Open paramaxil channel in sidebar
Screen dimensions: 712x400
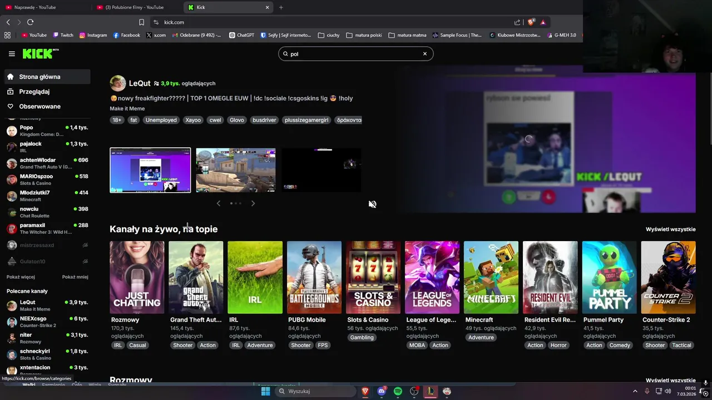tap(47, 228)
